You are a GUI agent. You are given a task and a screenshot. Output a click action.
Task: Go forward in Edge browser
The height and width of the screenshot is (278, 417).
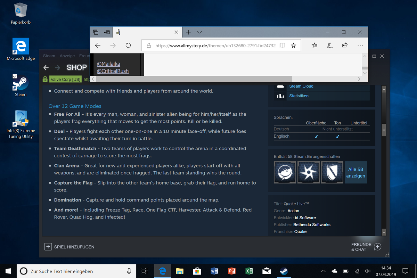[x=113, y=45]
